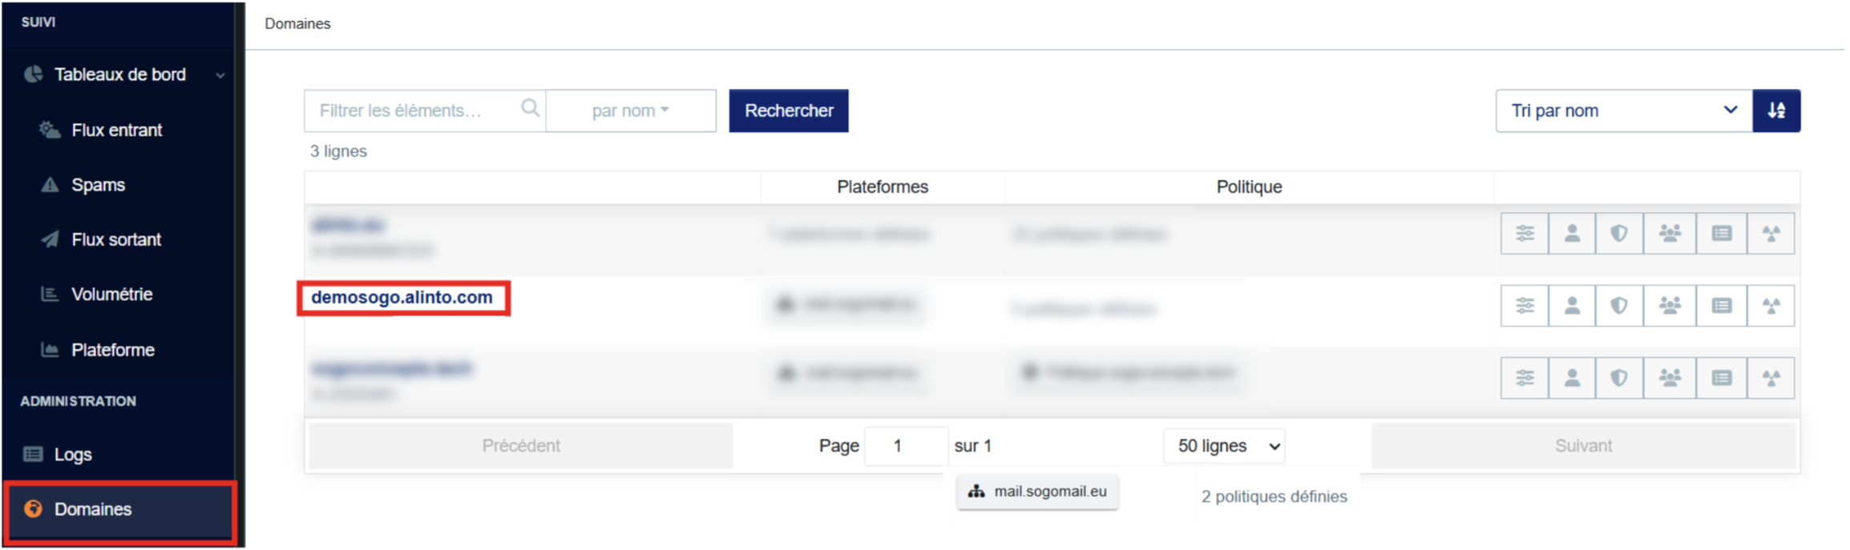1850x550 pixels.
Task: Click user group icon in last domain row
Action: [x=1670, y=378]
